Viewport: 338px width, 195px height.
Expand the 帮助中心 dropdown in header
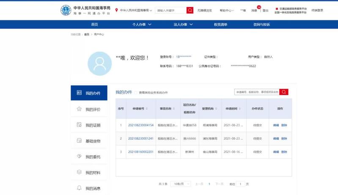[227, 10]
